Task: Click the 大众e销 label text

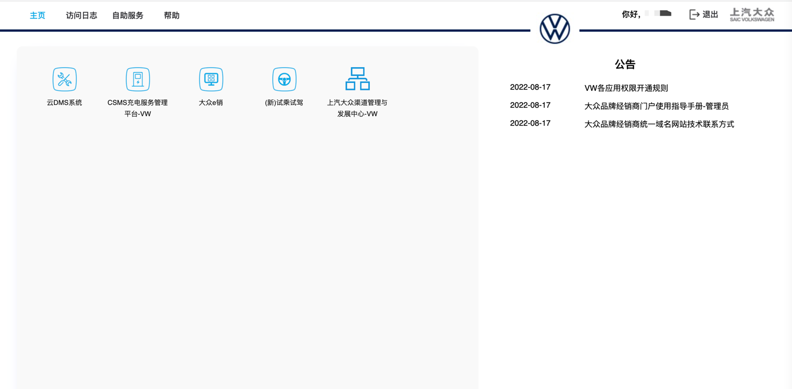Action: pyautogui.click(x=211, y=103)
